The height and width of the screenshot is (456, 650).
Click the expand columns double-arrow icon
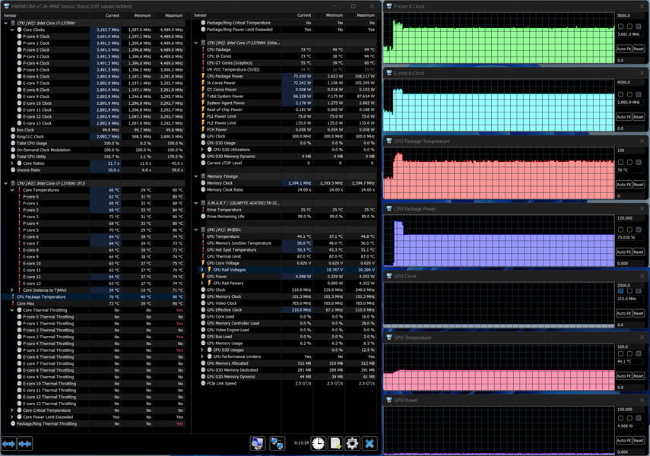pyautogui.click(x=8, y=444)
